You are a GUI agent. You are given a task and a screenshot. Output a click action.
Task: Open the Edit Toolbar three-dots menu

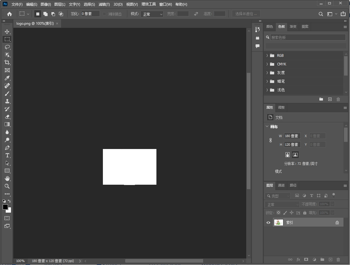point(7,194)
